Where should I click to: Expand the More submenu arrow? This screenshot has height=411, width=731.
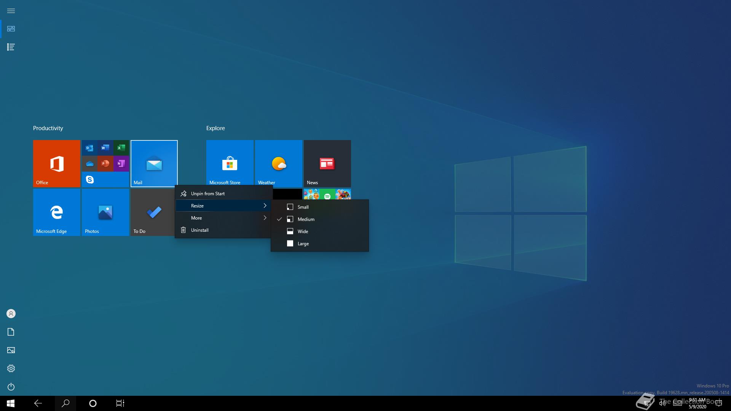click(265, 218)
